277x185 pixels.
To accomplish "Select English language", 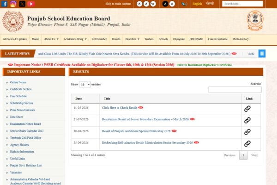I will point(197,4).
